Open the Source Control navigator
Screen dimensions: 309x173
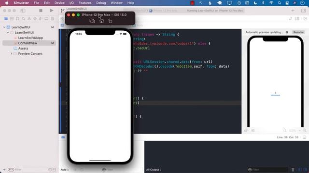click(12, 19)
